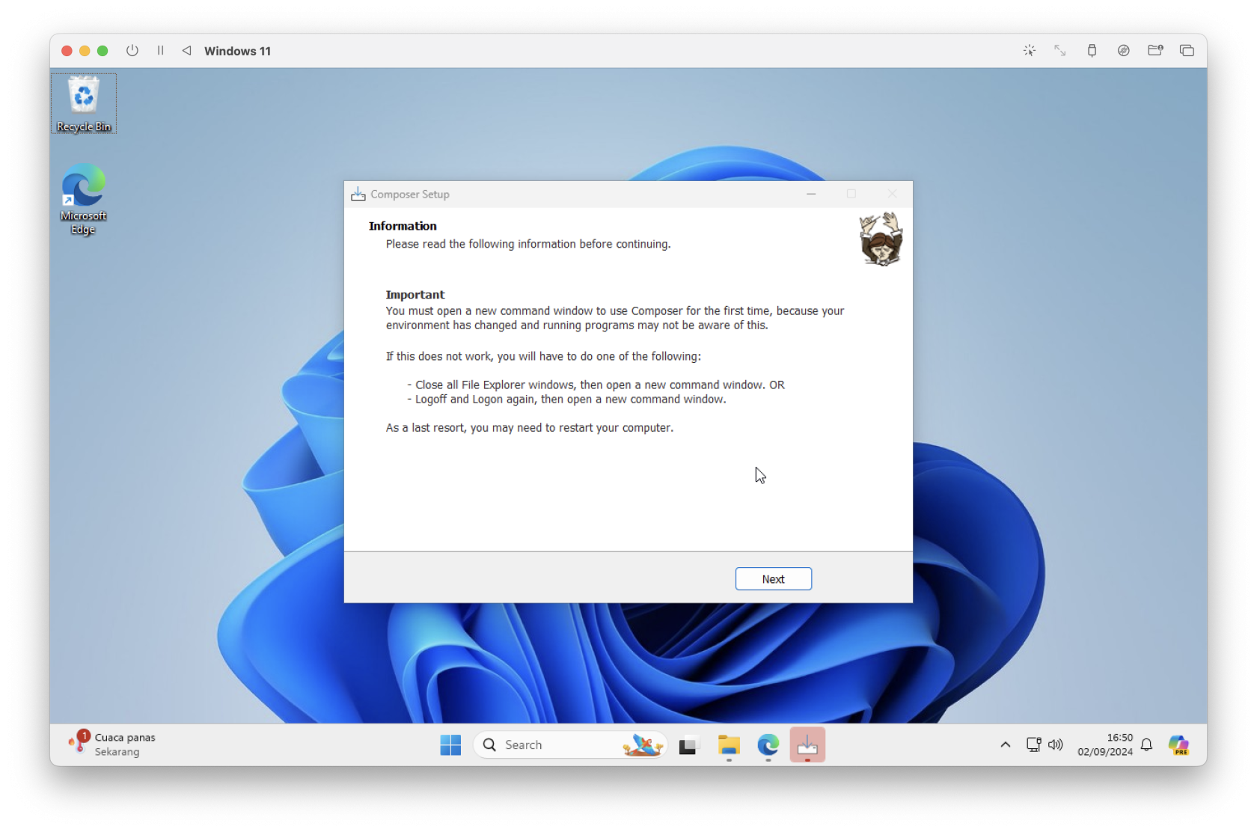
Task: Open the Cuaca panas weather widget
Action: pyautogui.click(x=111, y=744)
